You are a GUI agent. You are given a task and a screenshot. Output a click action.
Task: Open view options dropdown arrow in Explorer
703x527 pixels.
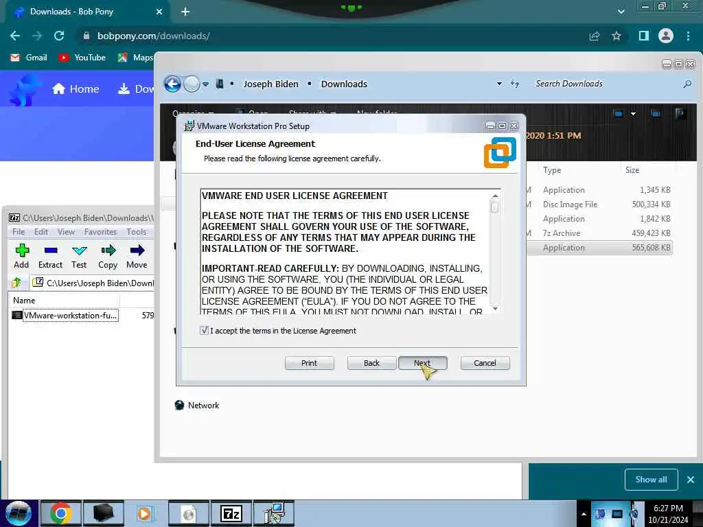tap(633, 114)
